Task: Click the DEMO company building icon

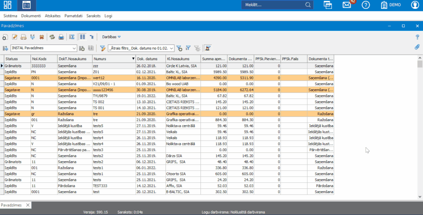Action: [x=384, y=5]
